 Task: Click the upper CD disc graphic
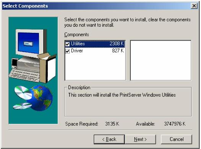pos(23,92)
